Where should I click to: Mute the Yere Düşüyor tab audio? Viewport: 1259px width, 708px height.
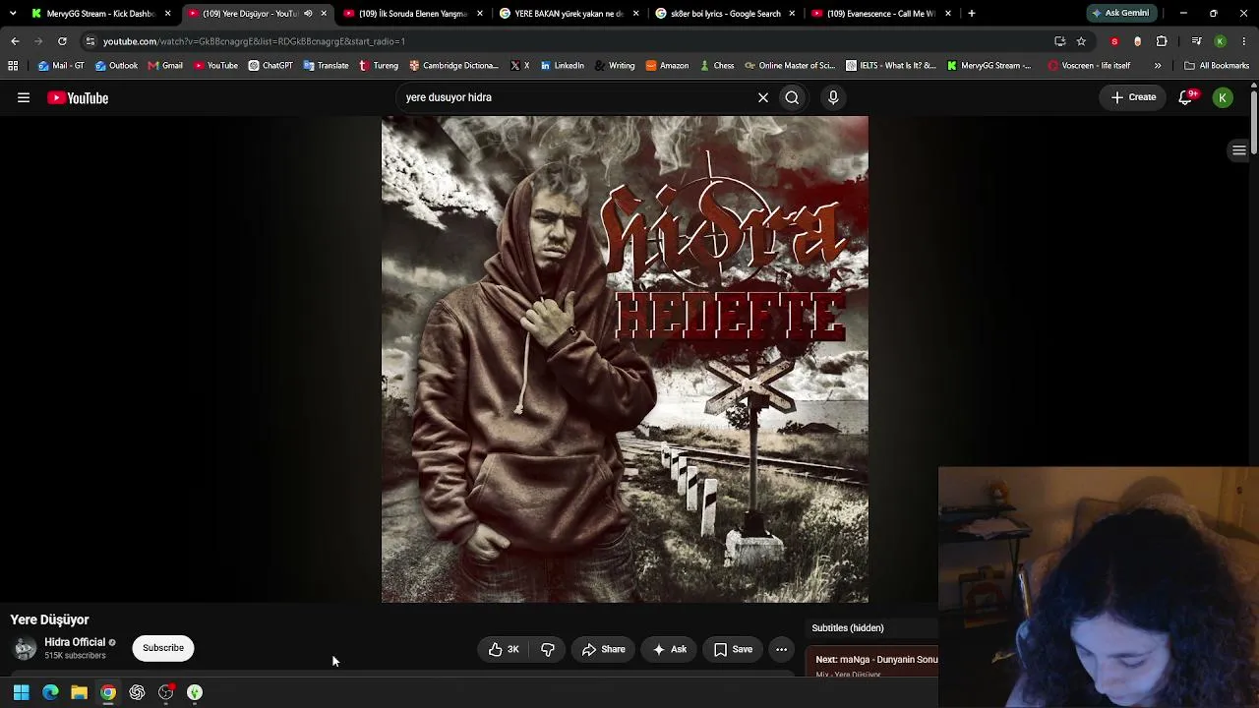[x=308, y=14]
